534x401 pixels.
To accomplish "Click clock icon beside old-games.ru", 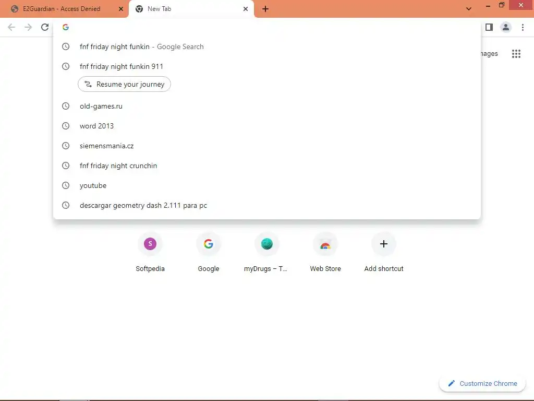I will pyautogui.click(x=66, y=106).
